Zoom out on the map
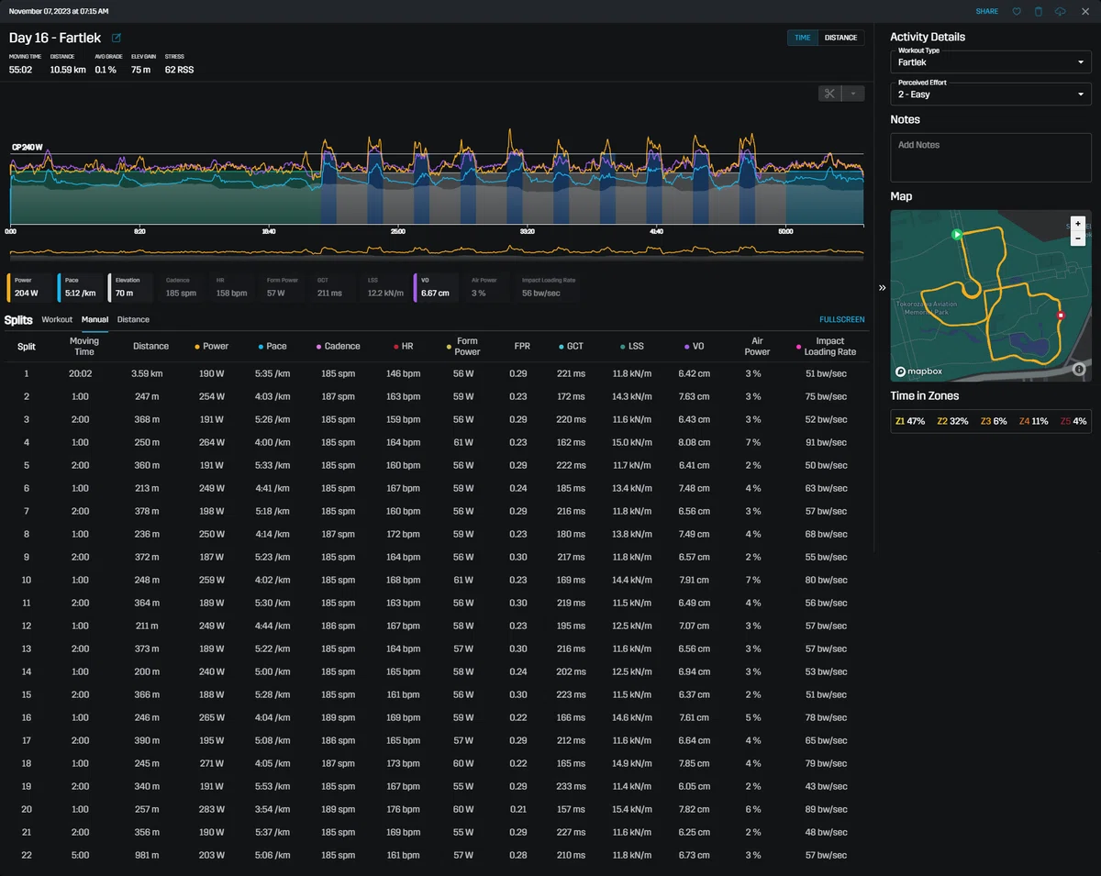Viewport: 1101px width, 876px height. click(1078, 238)
